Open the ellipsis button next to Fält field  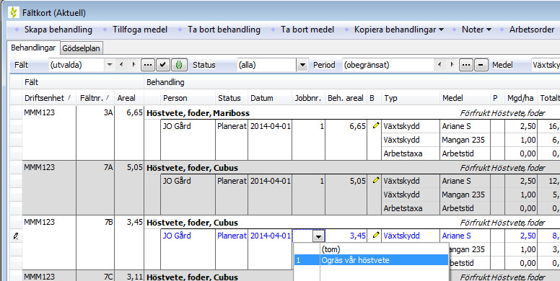tap(148, 65)
